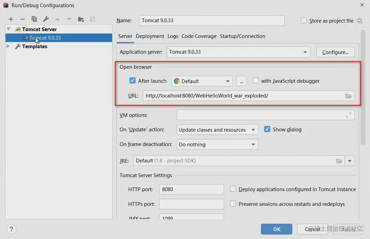Click the browser ellipsis button
370x239 pixels.
241,81
